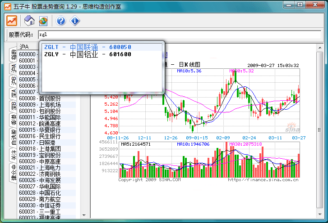
Task: Select suggestion ZGLT 中国联通 600050
Action: coord(102,47)
